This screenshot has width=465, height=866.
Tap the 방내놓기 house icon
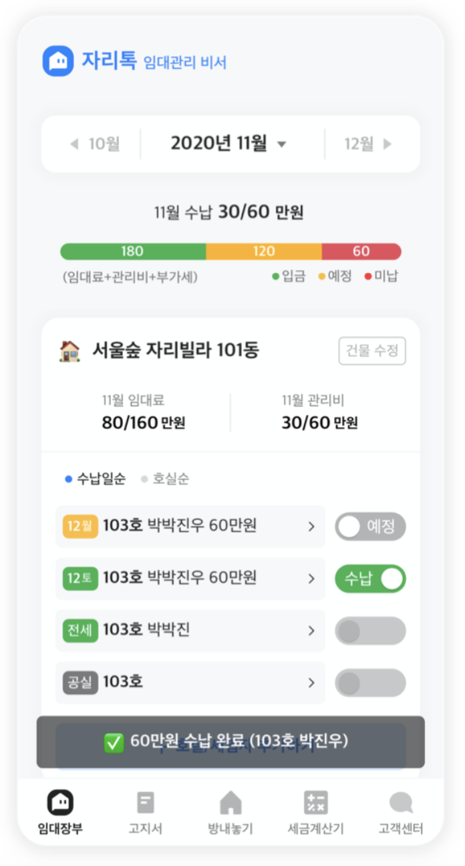(230, 803)
